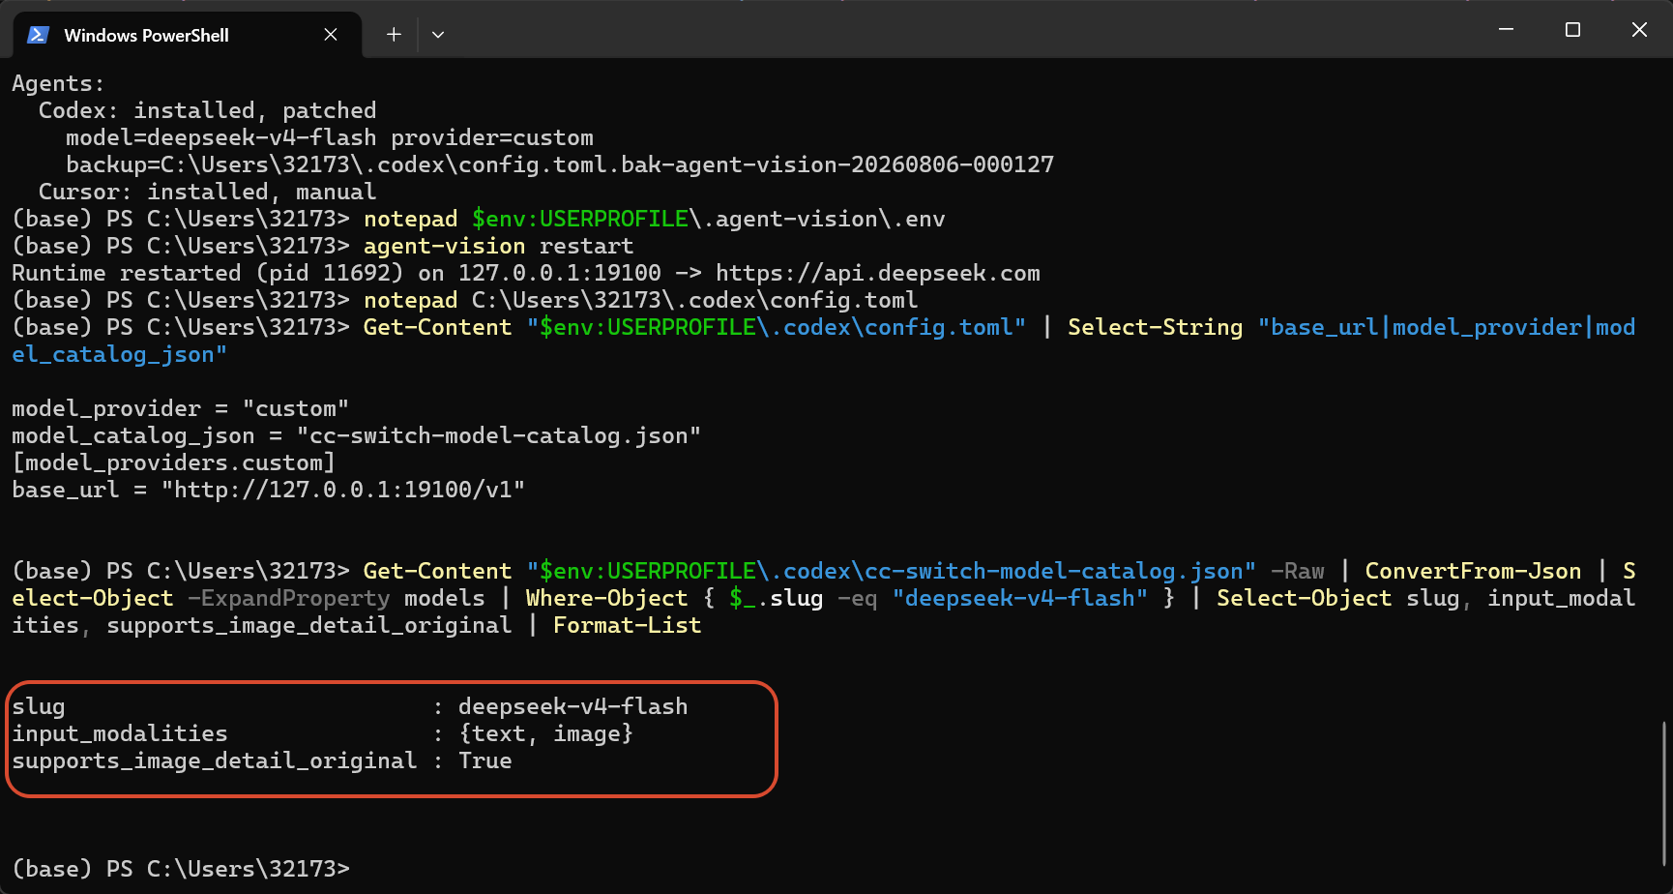Click the notepad .codex\config.toml command
This screenshot has height=894, width=1673.
(x=641, y=300)
